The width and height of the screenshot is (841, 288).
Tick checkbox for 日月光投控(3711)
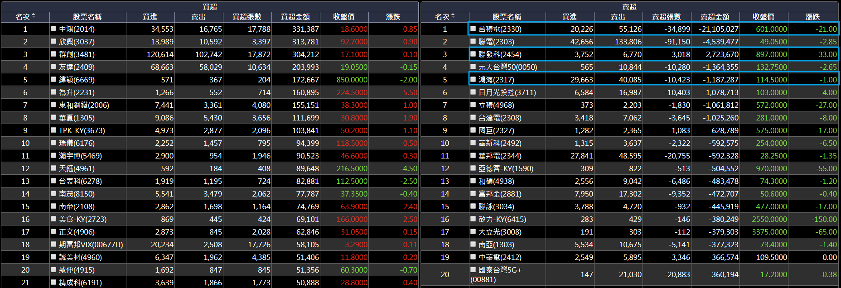pos(473,92)
